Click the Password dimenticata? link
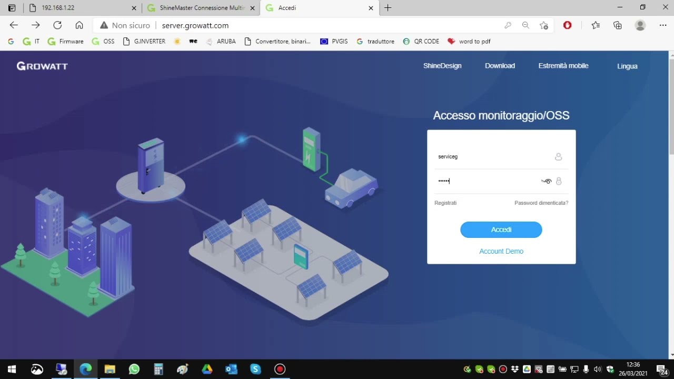Screen dimensions: 674x379 coord(541,203)
